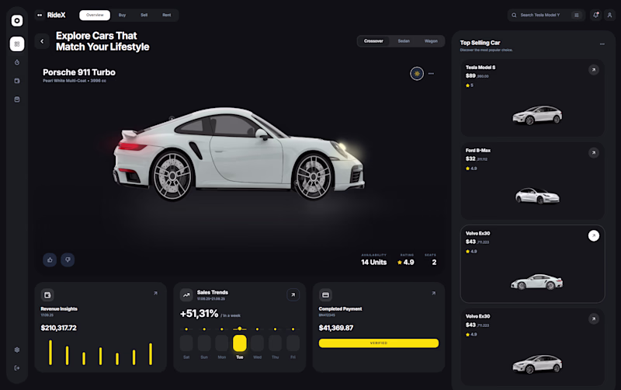The width and height of the screenshot is (621, 390).
Task: Click the back arrow beside Explore Cars heading
Action: (x=42, y=41)
